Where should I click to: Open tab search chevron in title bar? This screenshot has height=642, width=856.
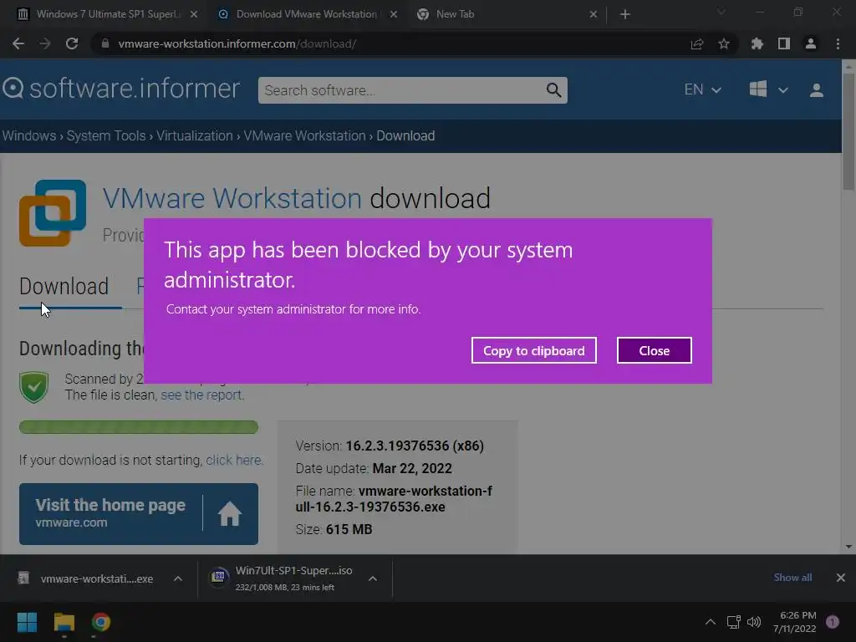tap(721, 12)
